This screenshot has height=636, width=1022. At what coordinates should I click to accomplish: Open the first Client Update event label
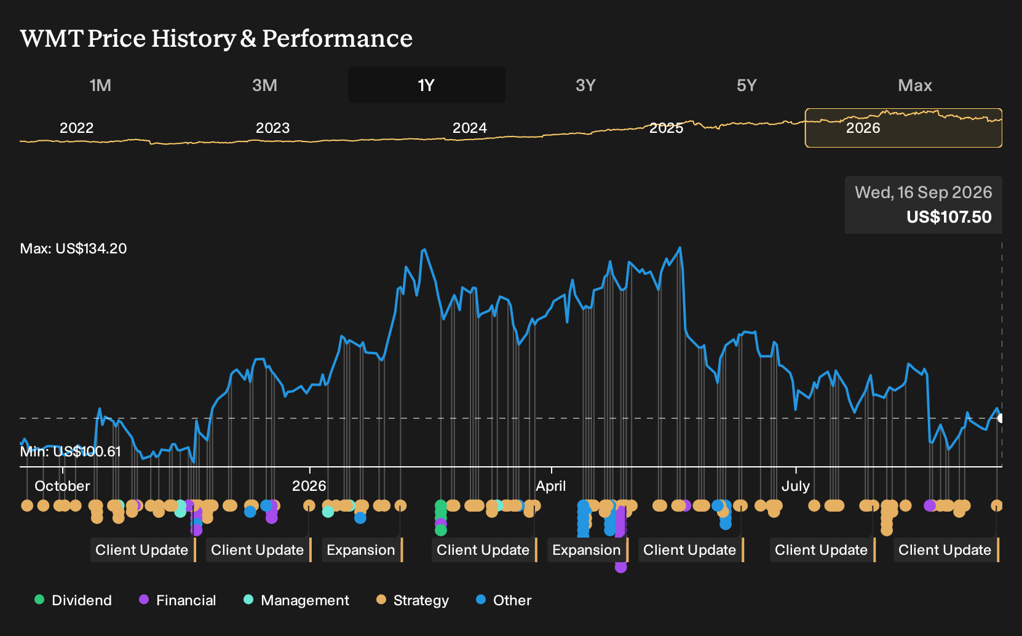pyautogui.click(x=143, y=550)
